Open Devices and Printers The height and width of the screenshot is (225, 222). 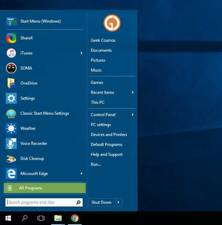(x=109, y=135)
